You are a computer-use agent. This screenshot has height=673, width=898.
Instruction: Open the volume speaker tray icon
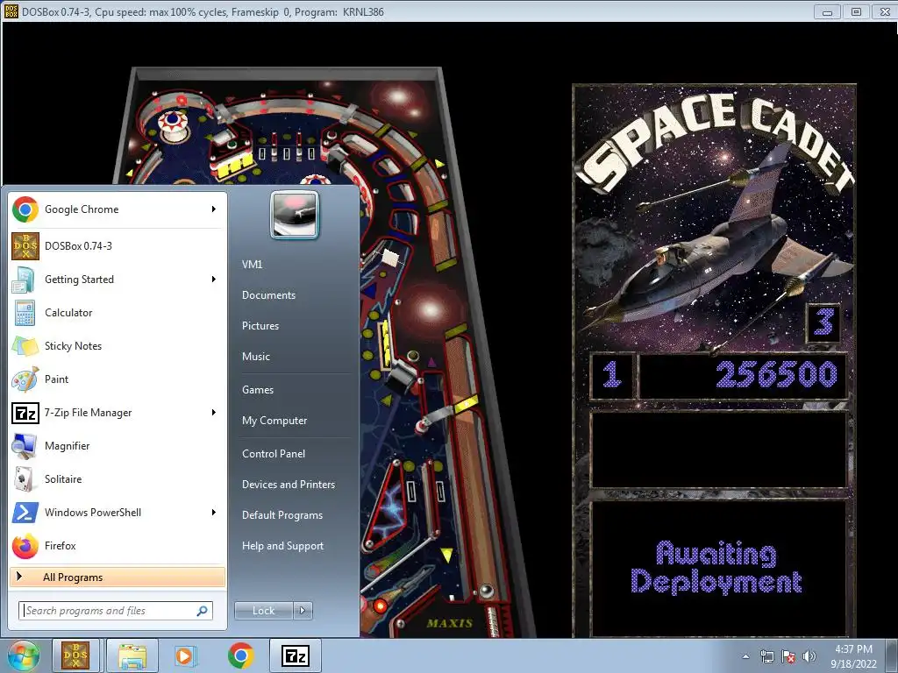pyautogui.click(x=809, y=656)
